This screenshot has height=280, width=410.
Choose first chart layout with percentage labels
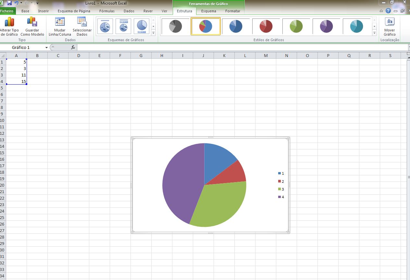[x=105, y=26]
